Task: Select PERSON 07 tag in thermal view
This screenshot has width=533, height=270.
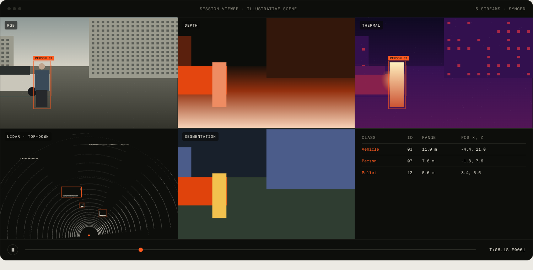Action: click(x=399, y=58)
